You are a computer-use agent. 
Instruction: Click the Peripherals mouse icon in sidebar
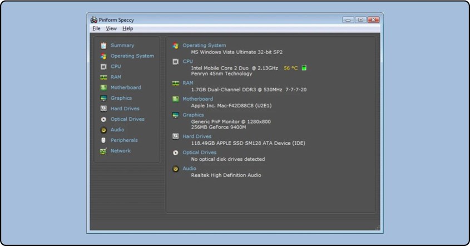pyautogui.click(x=103, y=140)
